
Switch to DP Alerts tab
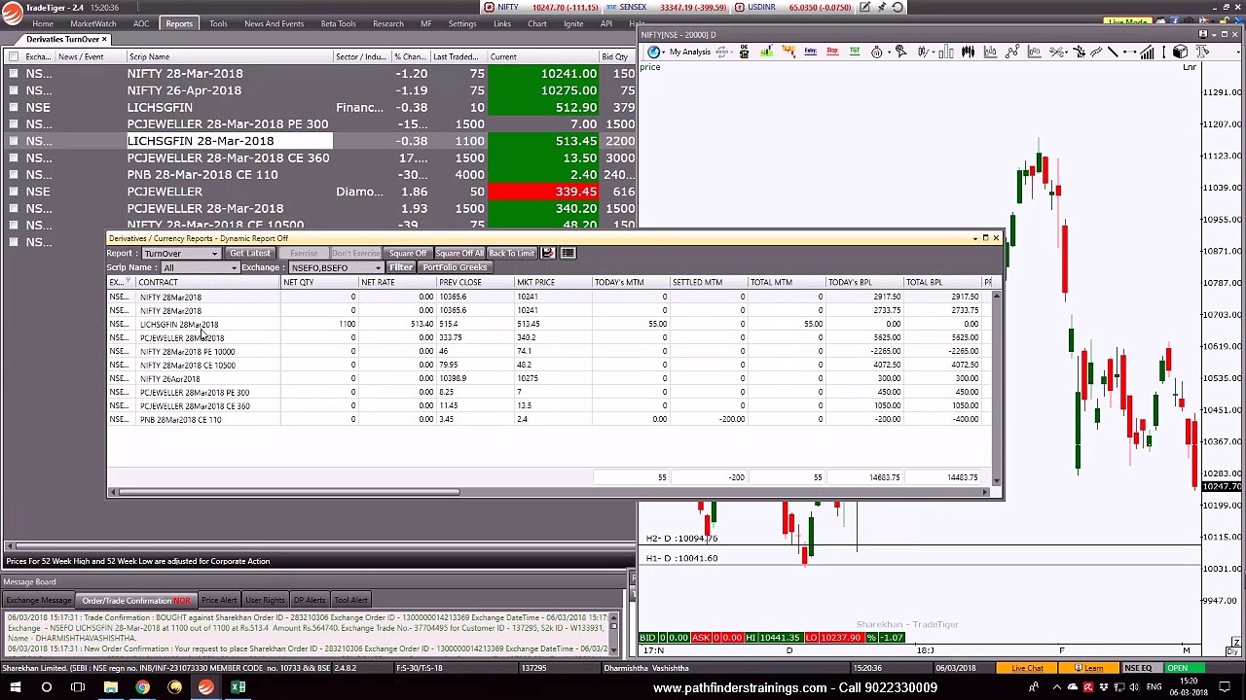coord(310,600)
